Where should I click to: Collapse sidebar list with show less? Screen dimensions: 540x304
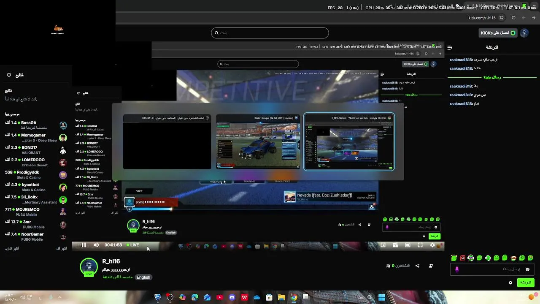(x=62, y=249)
